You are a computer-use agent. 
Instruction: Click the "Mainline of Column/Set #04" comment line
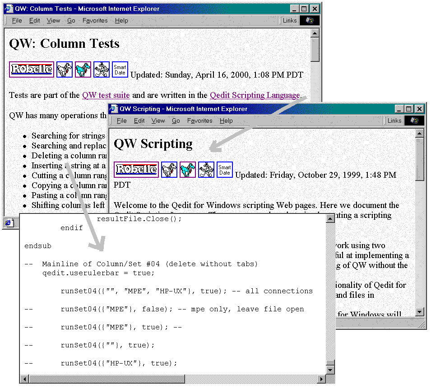pyautogui.click(x=141, y=264)
